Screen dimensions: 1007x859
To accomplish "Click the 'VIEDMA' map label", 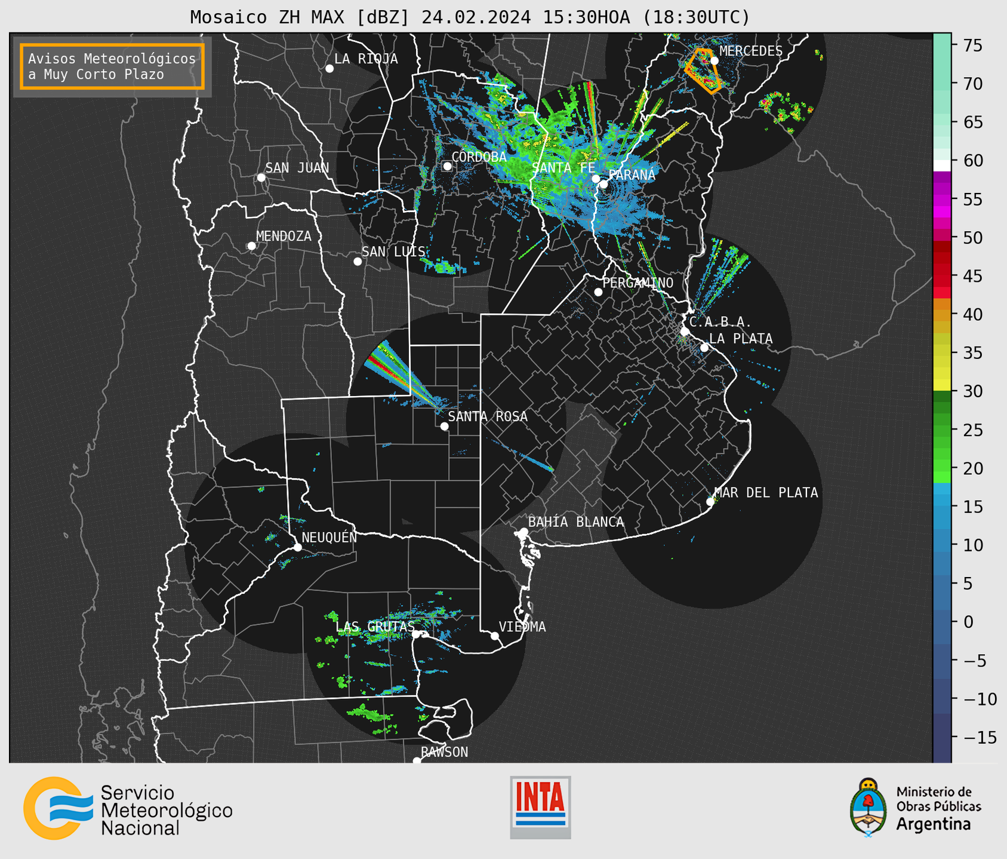I will coord(522,627).
